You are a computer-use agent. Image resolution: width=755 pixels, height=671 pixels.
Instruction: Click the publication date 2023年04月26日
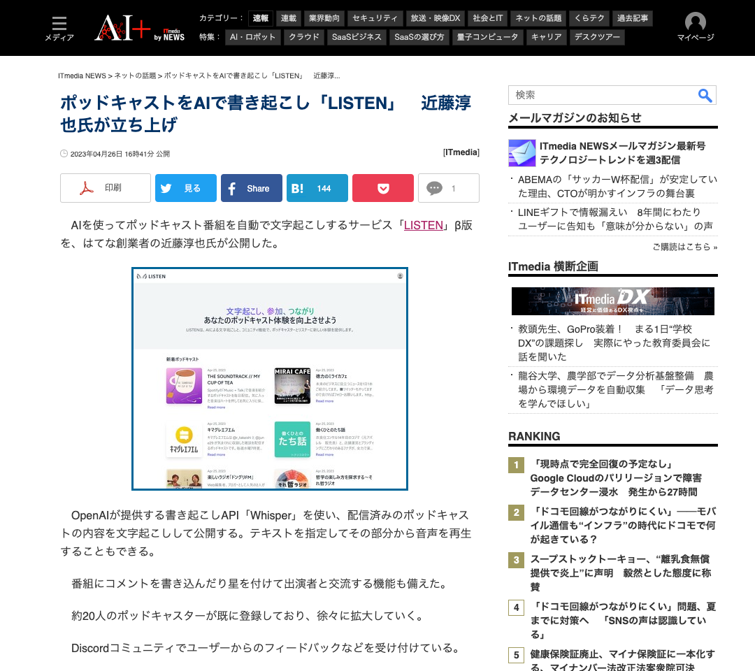pos(120,154)
